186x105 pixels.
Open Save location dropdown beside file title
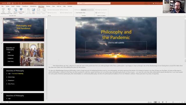coord(68,3)
